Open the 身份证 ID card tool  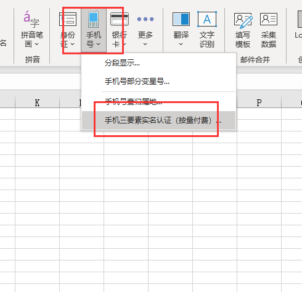pos(68,30)
